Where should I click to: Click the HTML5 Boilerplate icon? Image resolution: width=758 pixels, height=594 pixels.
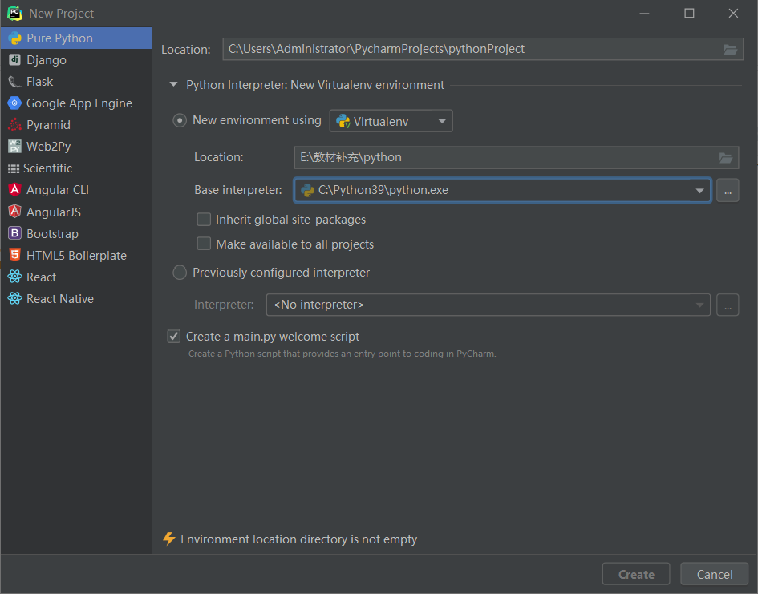(x=15, y=255)
